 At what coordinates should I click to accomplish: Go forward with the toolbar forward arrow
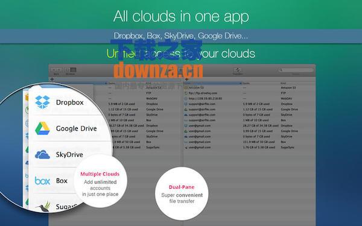coord(59,70)
